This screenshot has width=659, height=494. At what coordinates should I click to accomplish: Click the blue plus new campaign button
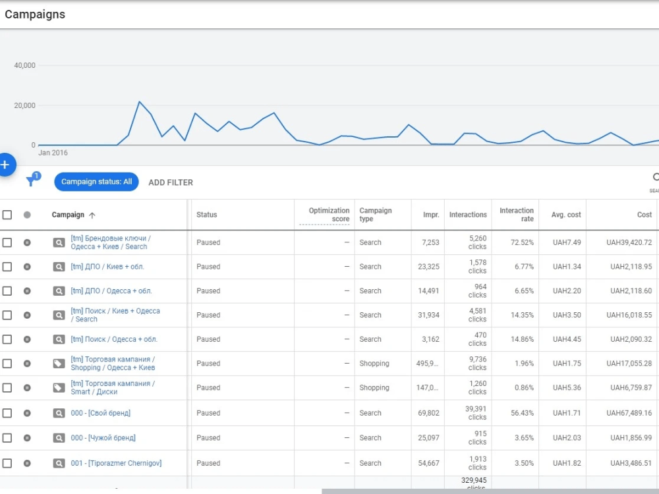5,165
